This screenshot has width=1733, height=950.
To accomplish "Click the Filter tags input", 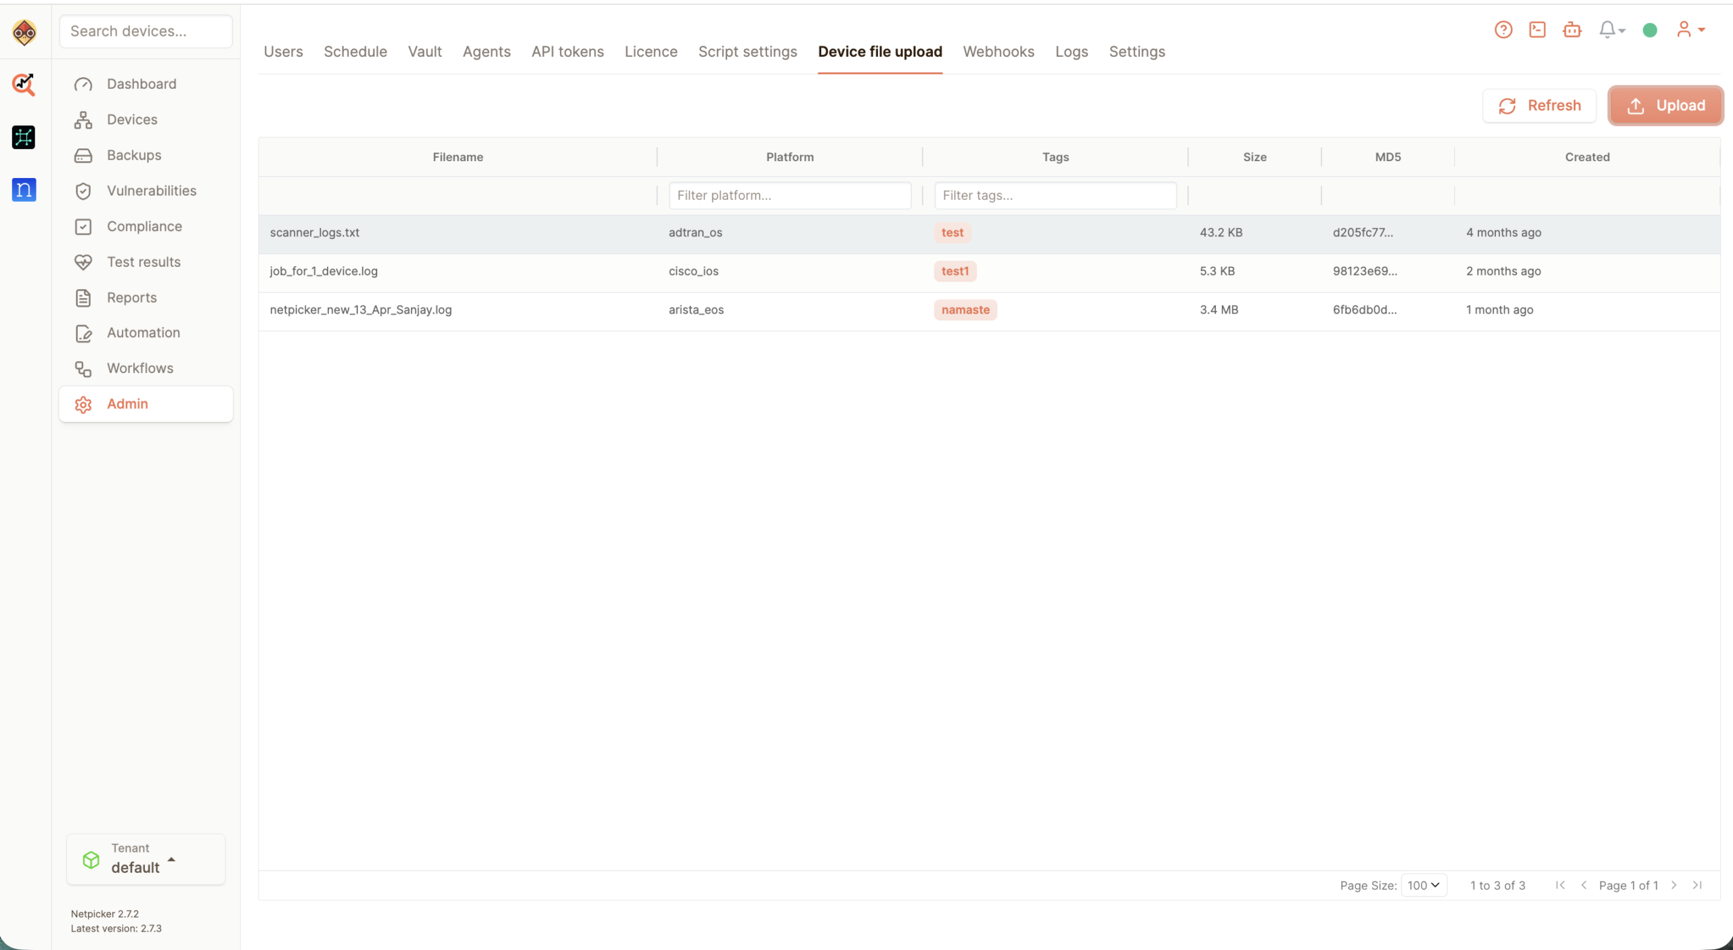I will (x=1055, y=195).
